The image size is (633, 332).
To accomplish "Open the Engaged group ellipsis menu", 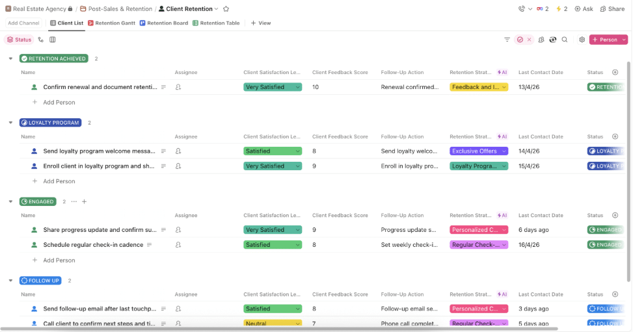I will (x=74, y=201).
